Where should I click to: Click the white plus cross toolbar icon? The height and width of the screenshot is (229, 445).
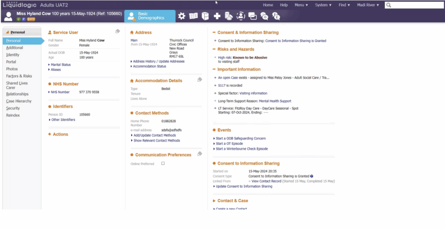(217, 16)
